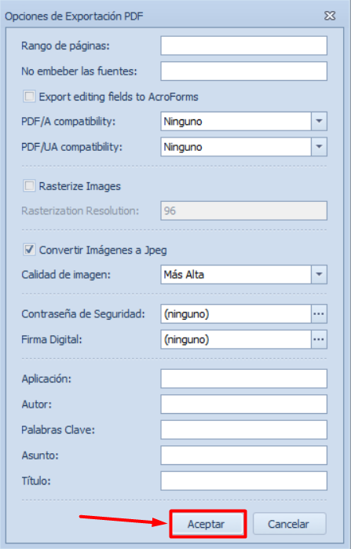Click into the Autor field

point(244,404)
